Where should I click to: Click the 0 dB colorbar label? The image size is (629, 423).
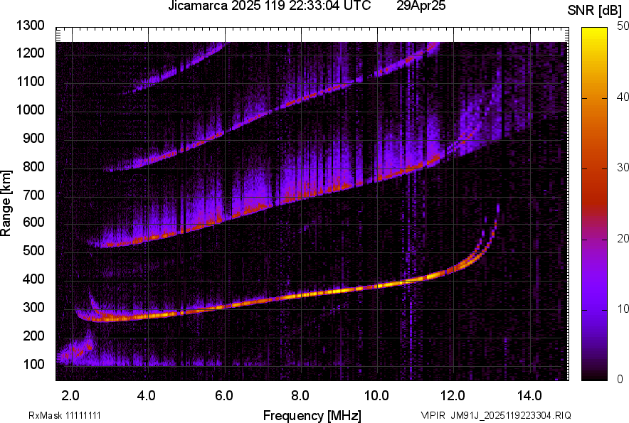(620, 379)
